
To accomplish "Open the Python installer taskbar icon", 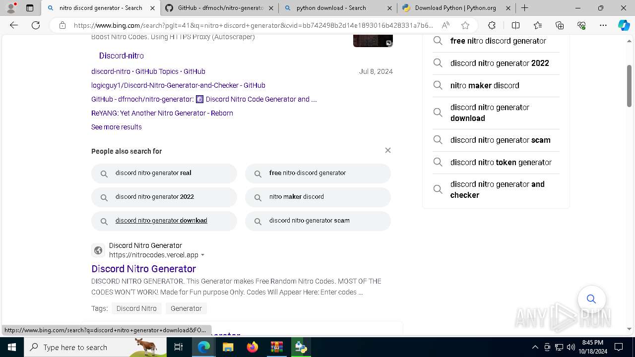I will pyautogui.click(x=301, y=347).
